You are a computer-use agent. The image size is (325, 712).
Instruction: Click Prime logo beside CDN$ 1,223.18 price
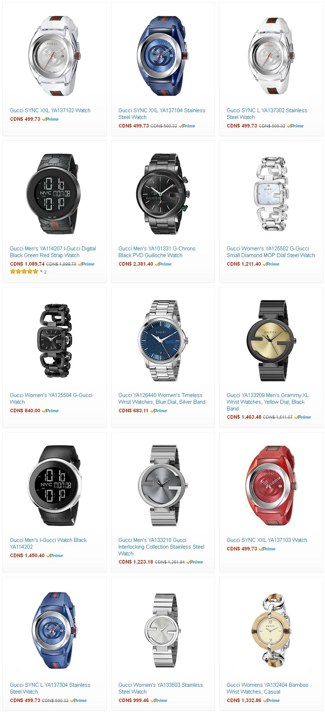(x=195, y=562)
